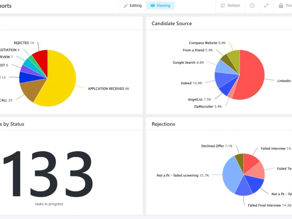Click the light blue failed screening slice
This screenshot has height=219, width=292.
[x=232, y=174]
